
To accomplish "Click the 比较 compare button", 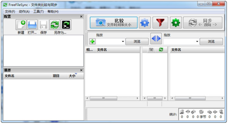I will pyautogui.click(x=113, y=23).
